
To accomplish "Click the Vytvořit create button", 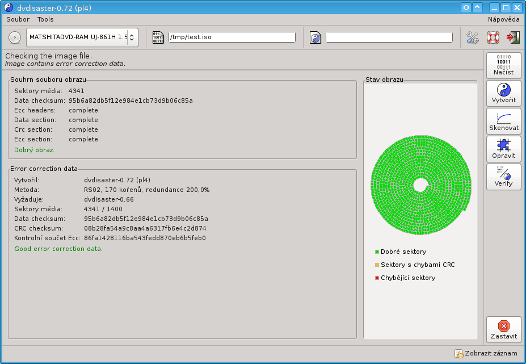I will click(503, 93).
